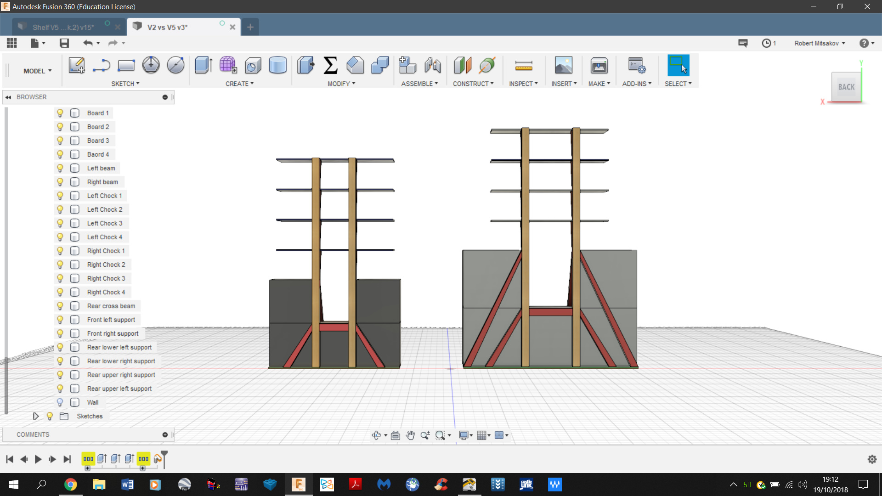Open timeline settings gear
The height and width of the screenshot is (496, 882).
coord(872,459)
